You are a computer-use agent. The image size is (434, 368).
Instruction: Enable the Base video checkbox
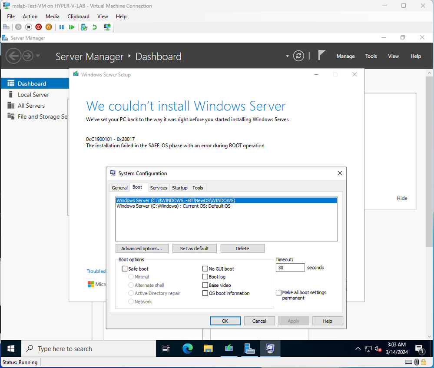205,285
